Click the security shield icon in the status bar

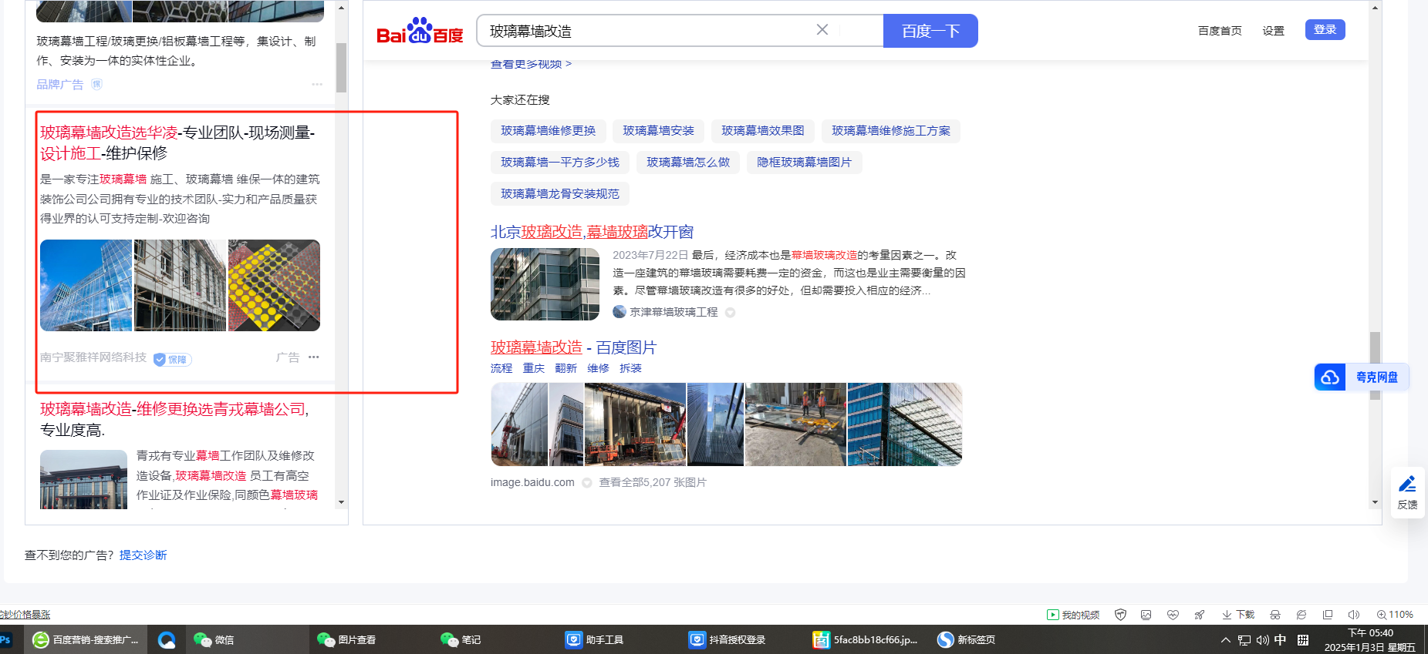click(x=1121, y=615)
